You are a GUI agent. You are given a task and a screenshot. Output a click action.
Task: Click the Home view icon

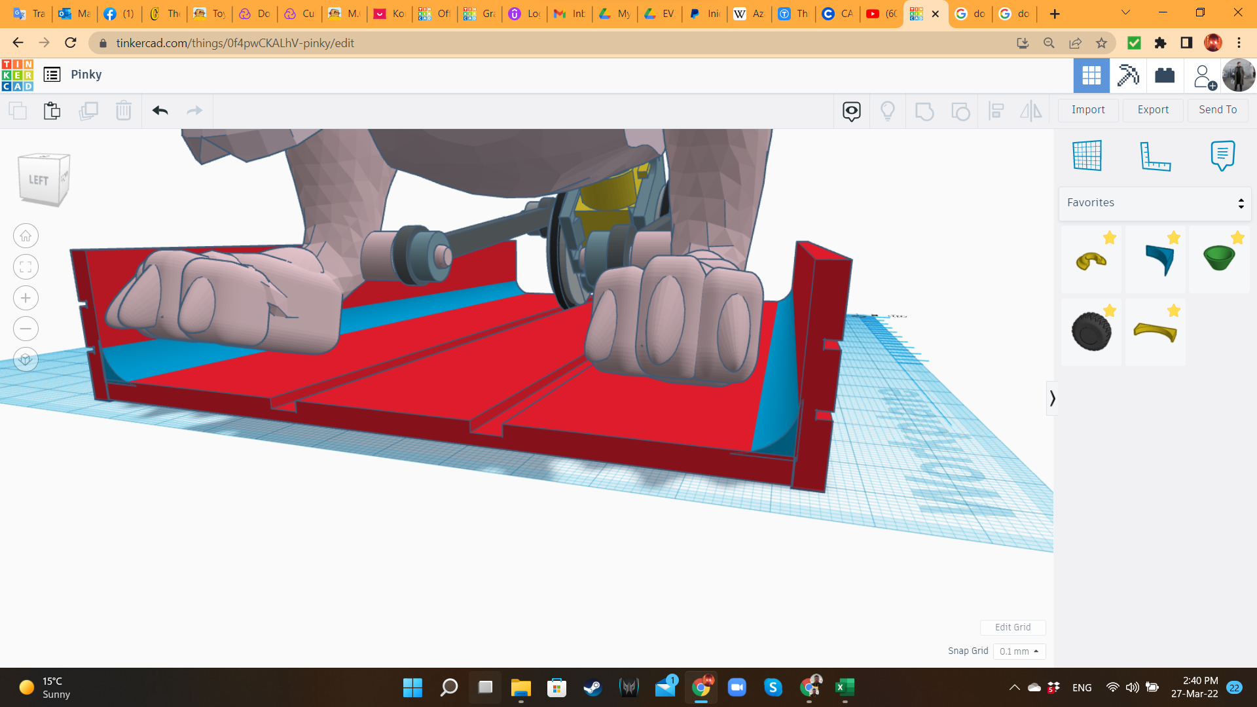pyautogui.click(x=26, y=236)
